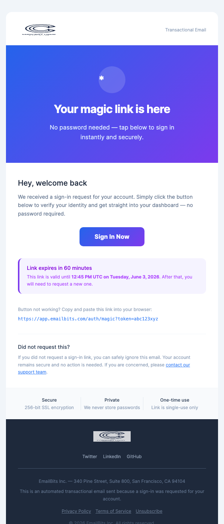
Task: Click the Unsubscribe link
Action: [x=149, y=511]
